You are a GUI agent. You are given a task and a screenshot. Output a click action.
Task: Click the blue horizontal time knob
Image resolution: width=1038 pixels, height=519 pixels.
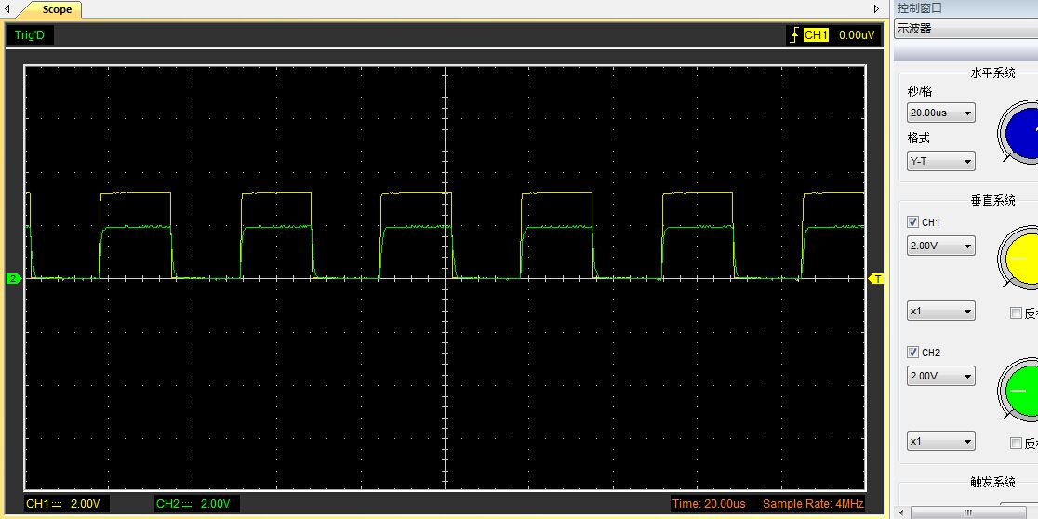click(1019, 133)
